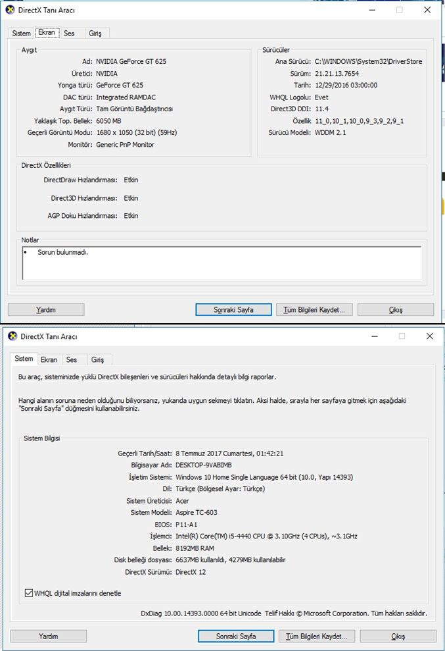Select the feature levels 11_0,10_1 value
Viewport: 445px width, 651px height.
359,121
